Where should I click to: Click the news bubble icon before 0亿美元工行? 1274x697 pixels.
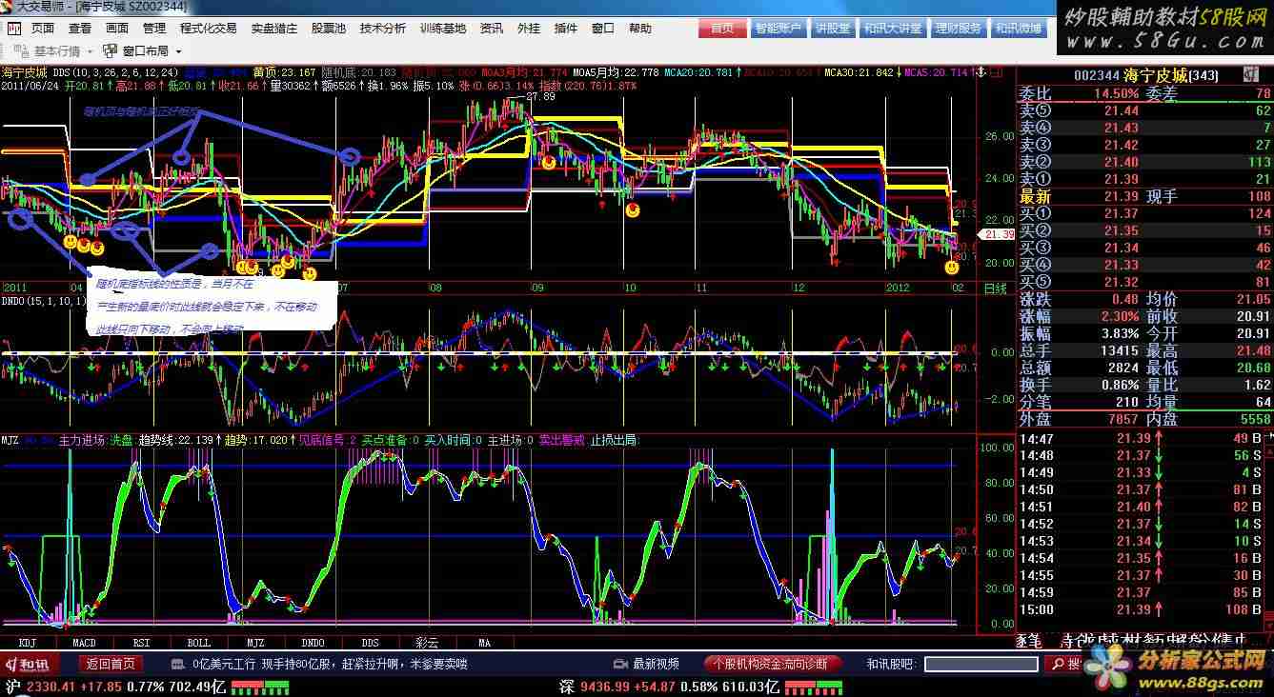pyautogui.click(x=177, y=664)
